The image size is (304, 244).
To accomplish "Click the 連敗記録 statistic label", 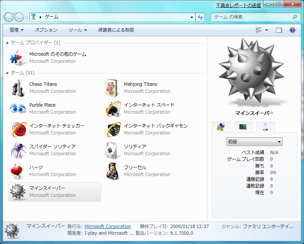I will tap(255, 186).
